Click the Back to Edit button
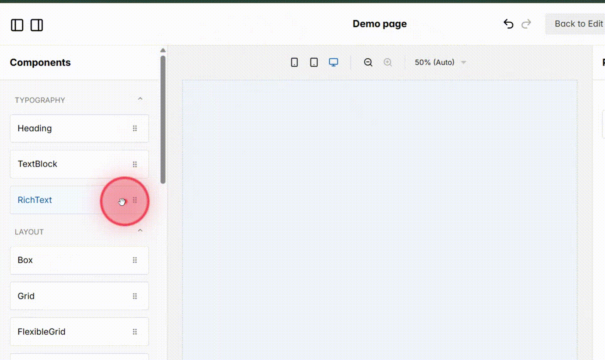Viewport: 605px width, 360px height. pos(579,24)
